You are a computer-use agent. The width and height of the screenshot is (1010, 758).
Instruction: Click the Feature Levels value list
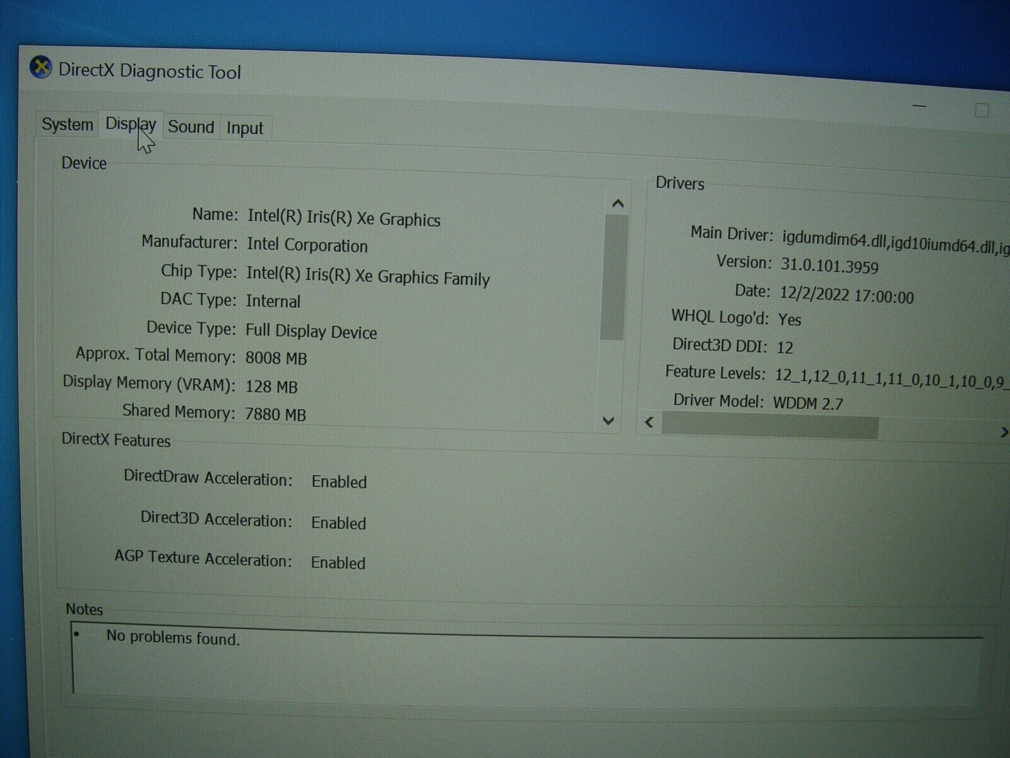pyautogui.click(x=892, y=379)
